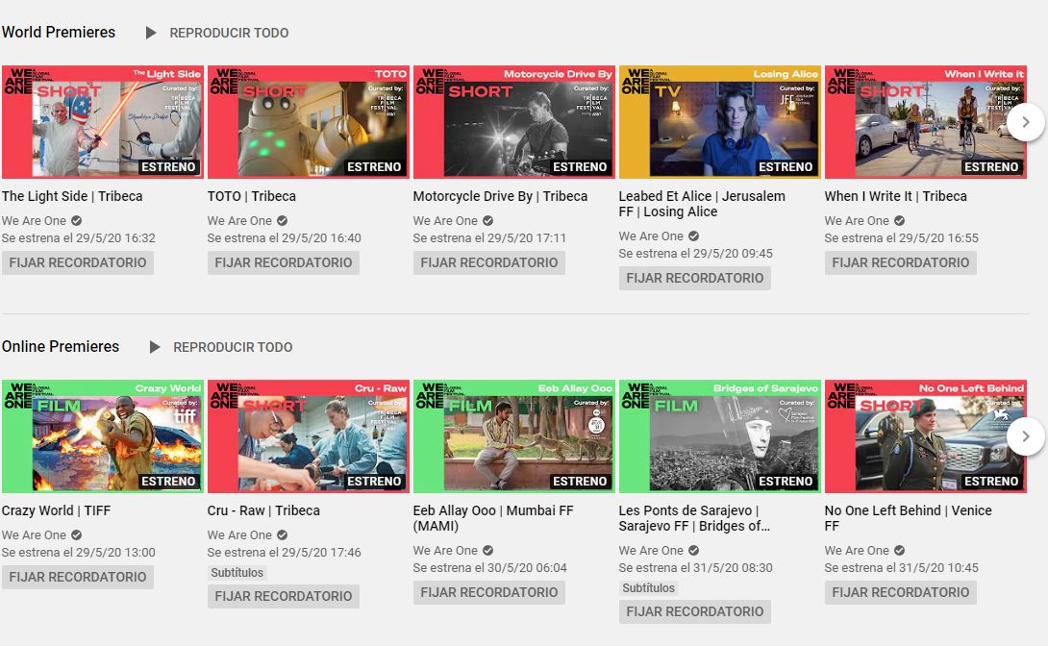The width and height of the screenshot is (1048, 646).
Task: Click We Are One channel under Les Ponts de Sarajevo
Action: click(652, 551)
